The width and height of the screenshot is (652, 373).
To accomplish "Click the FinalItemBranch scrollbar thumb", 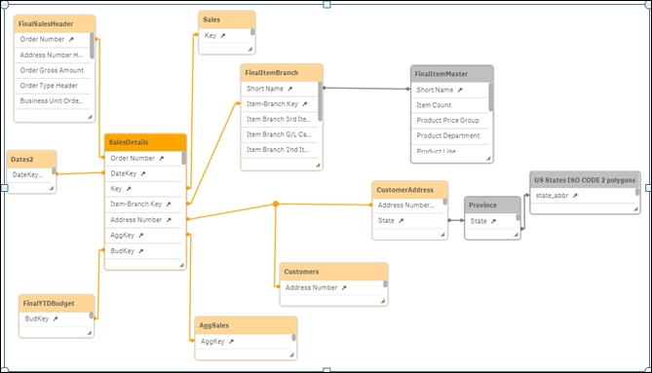I will coord(320,101).
